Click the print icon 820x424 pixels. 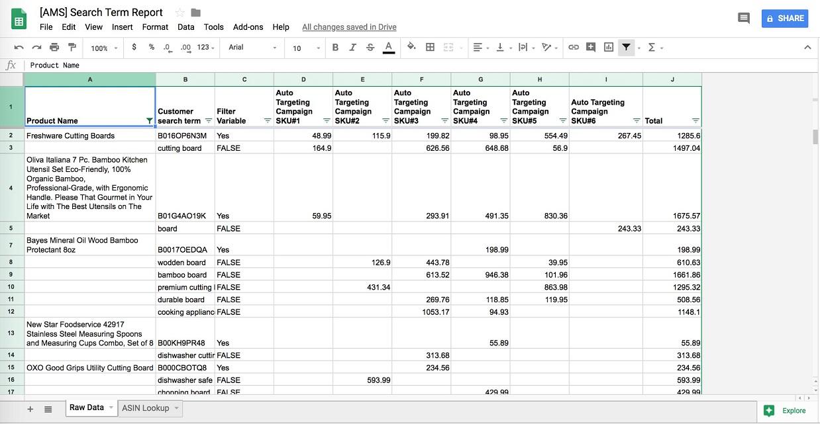[53, 47]
